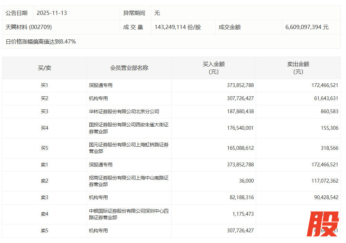This screenshot has height=243, width=346.
Task: Click the 买2 row label
Action: pos(44,98)
